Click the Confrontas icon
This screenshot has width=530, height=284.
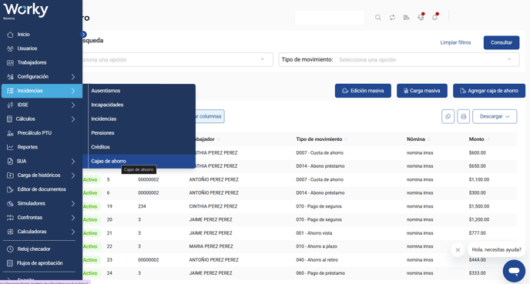pyautogui.click(x=10, y=218)
